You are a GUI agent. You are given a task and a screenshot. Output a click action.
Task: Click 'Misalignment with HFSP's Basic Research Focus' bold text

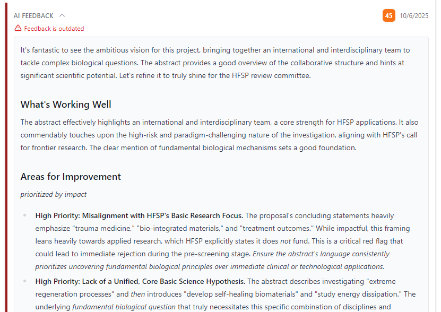(x=162, y=215)
